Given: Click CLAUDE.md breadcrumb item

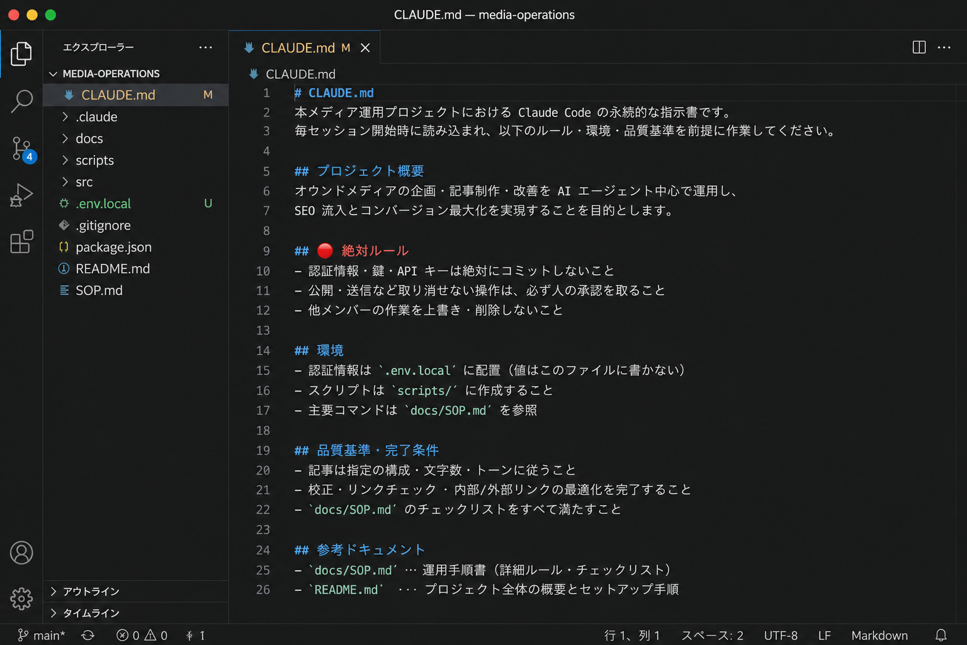Looking at the screenshot, I should (293, 74).
